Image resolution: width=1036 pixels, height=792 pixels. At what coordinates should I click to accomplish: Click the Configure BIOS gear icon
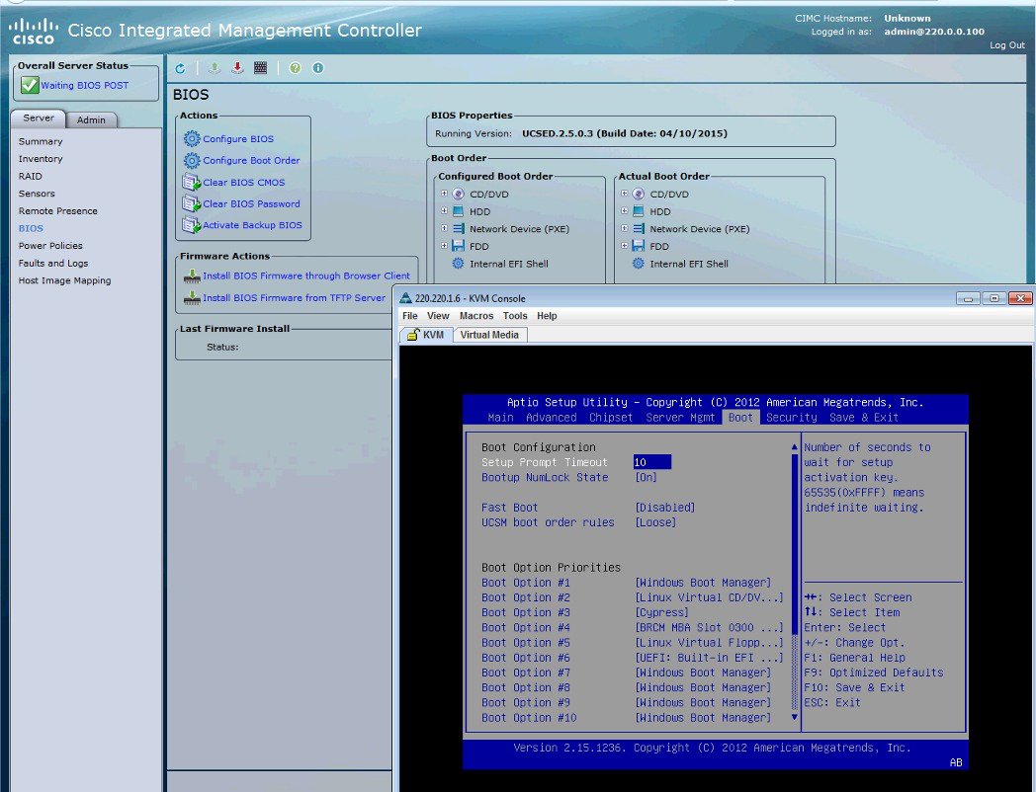(x=192, y=139)
